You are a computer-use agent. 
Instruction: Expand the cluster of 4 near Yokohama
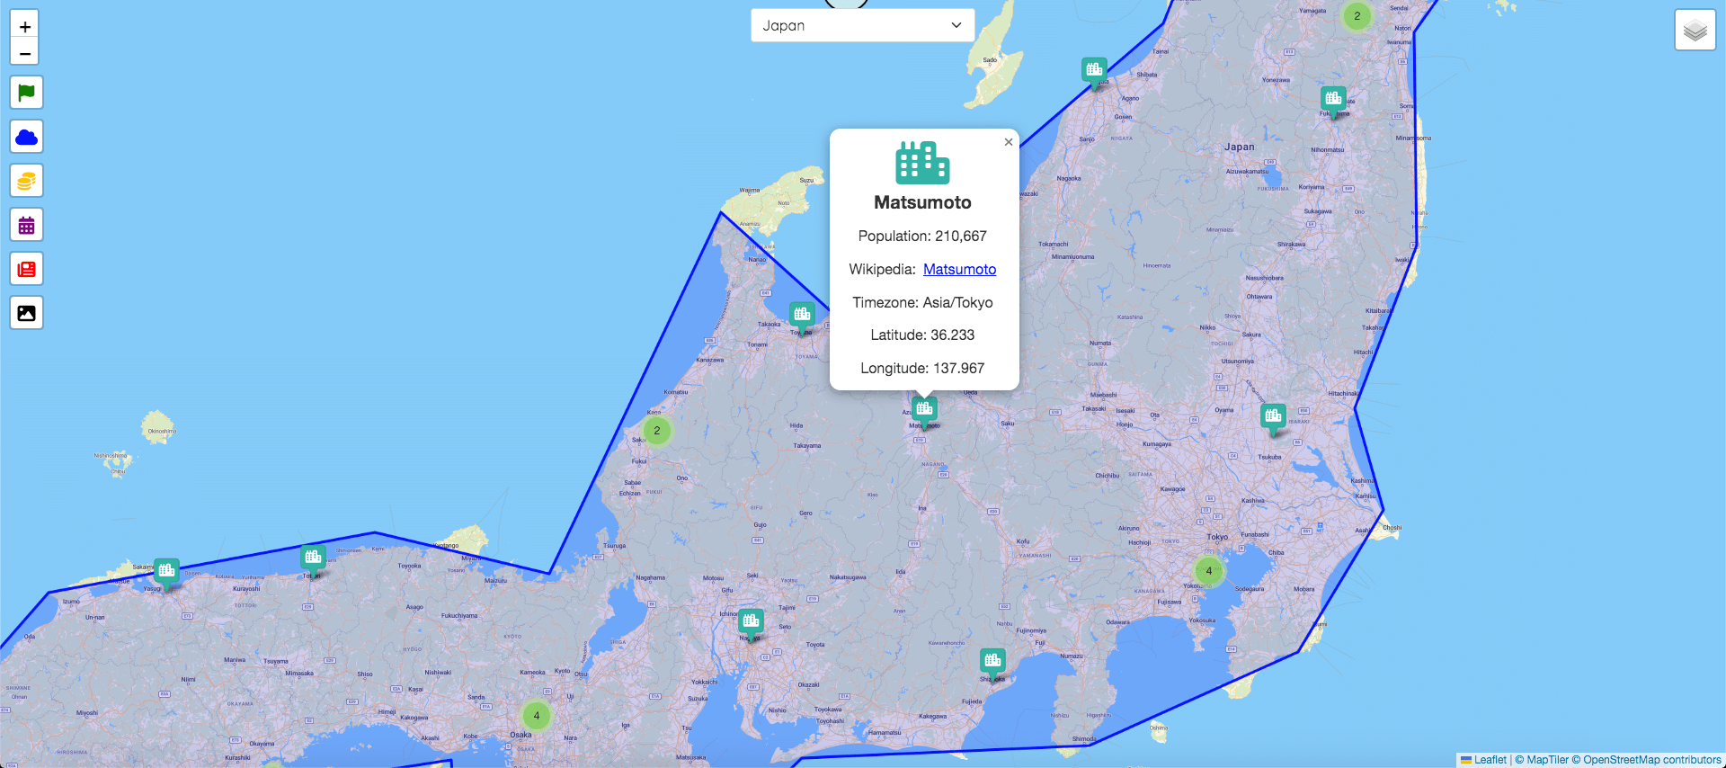tap(1208, 570)
